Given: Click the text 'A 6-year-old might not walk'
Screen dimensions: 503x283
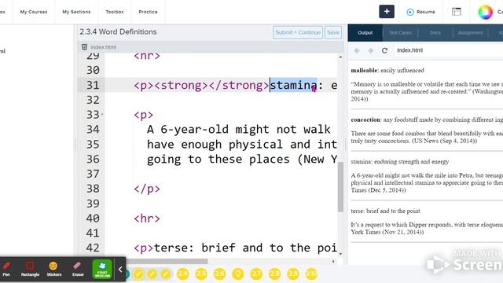Looking at the screenshot, I should [239, 129].
